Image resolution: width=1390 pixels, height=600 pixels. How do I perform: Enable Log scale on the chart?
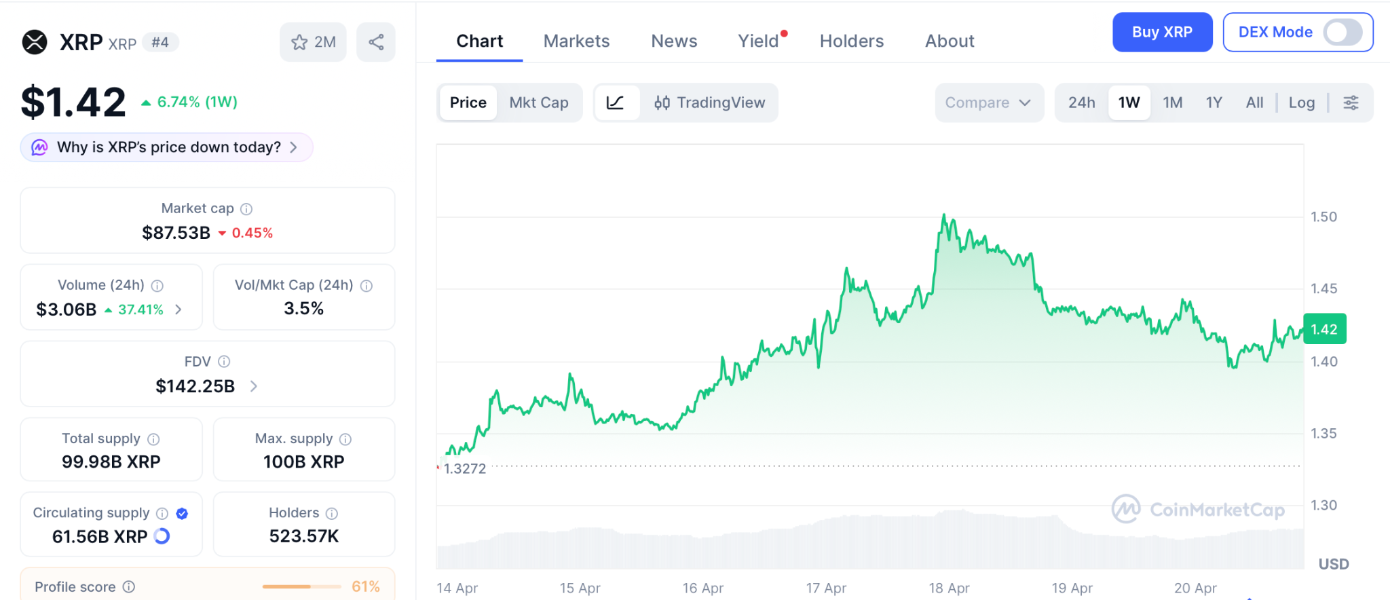(x=1301, y=102)
